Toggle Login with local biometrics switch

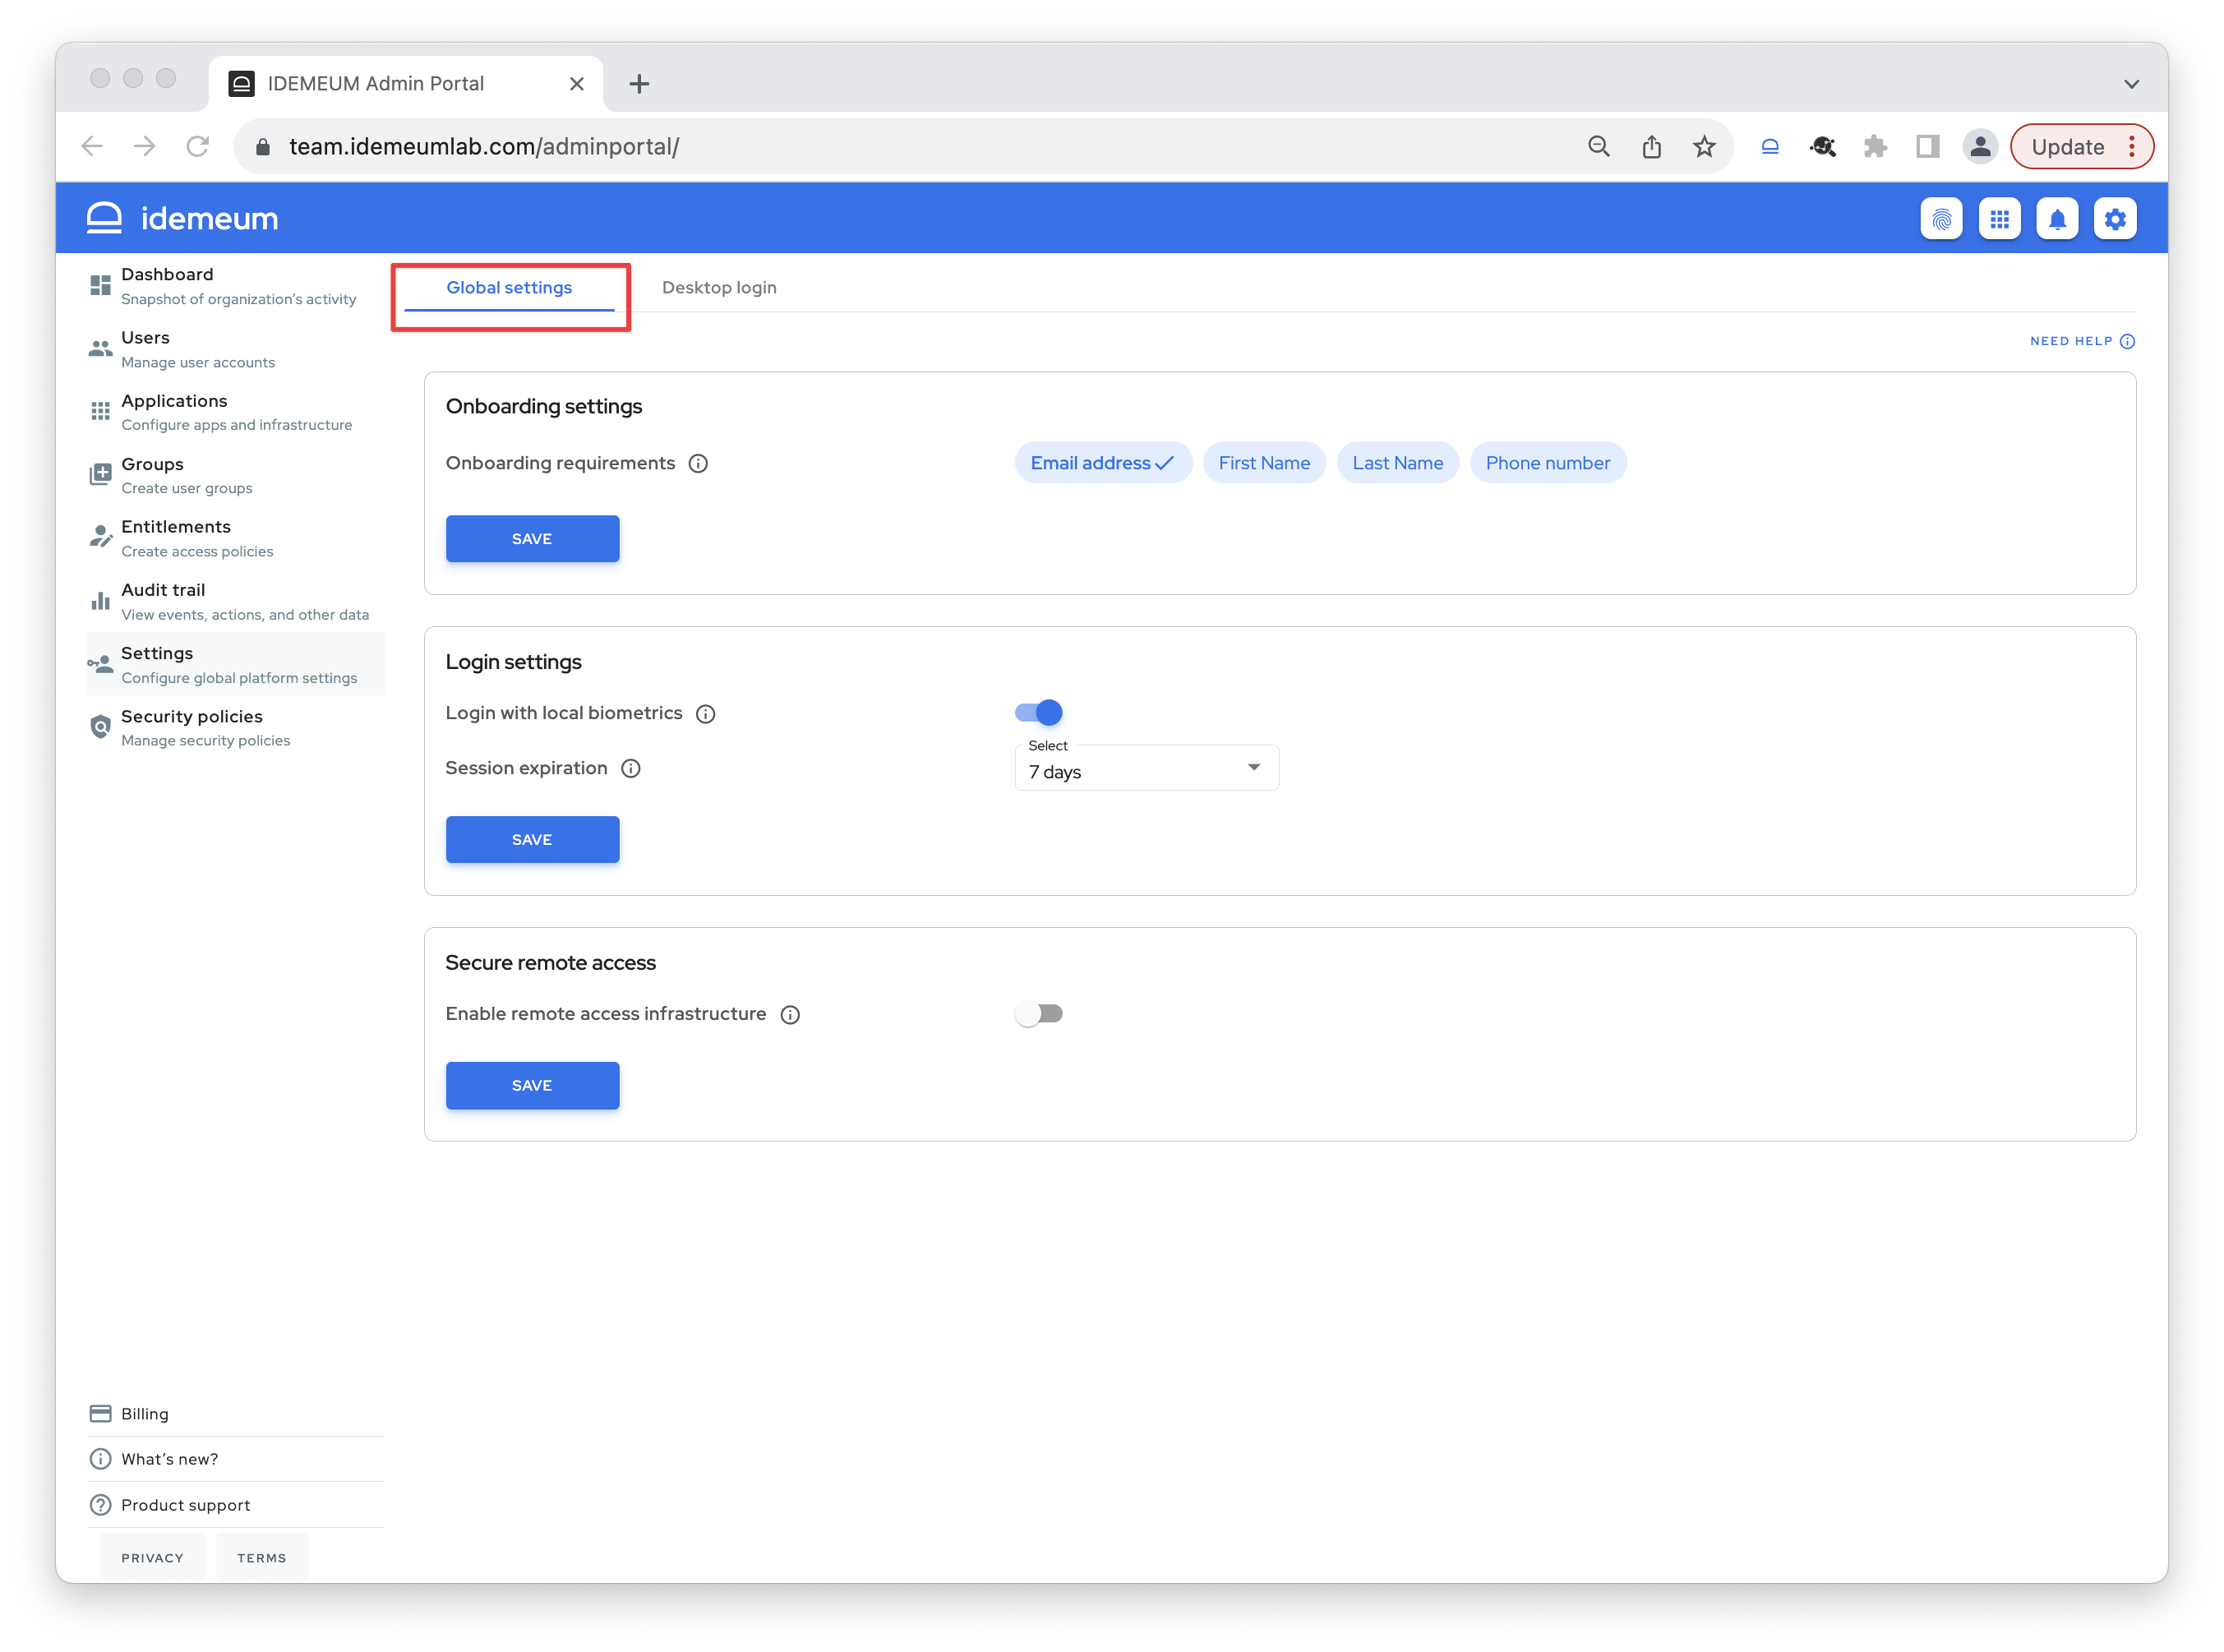coord(1038,713)
